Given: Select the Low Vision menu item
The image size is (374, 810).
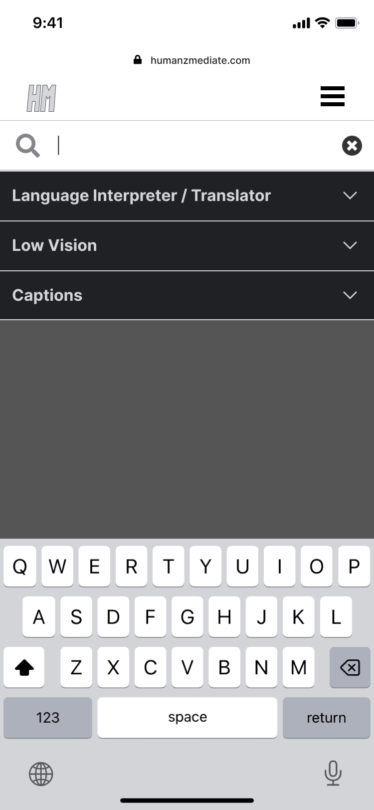Looking at the screenshot, I should pos(55,245).
